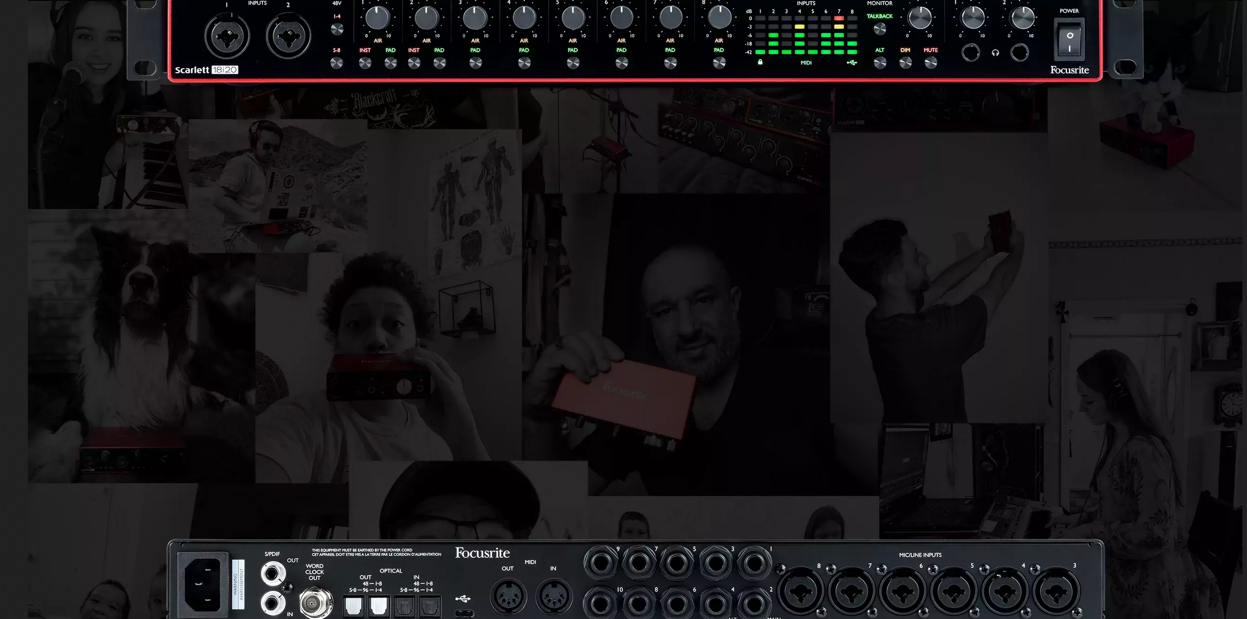1247x619 pixels.
Task: Click the front-panel input 2 combo jack
Action: tap(288, 36)
